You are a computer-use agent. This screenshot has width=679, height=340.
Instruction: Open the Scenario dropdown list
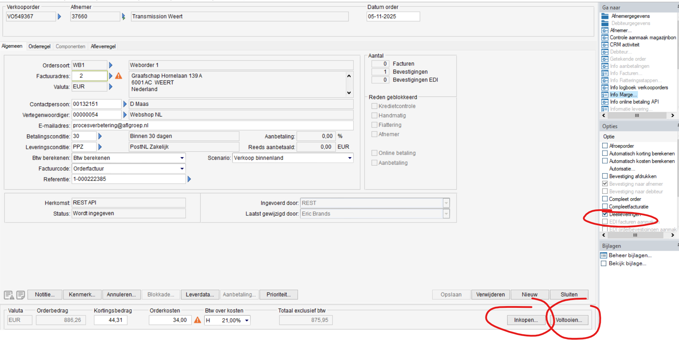point(349,158)
